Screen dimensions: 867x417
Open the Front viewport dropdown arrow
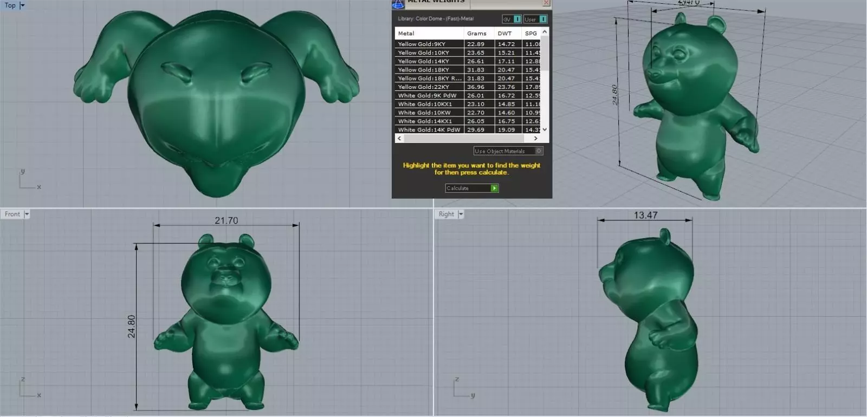[27, 214]
